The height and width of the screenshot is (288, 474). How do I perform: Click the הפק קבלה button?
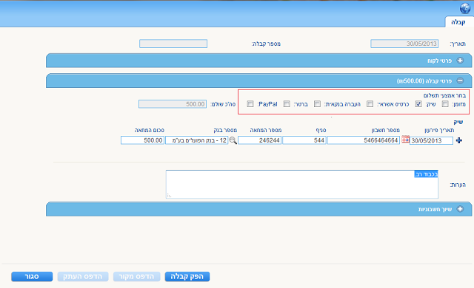coord(187,276)
